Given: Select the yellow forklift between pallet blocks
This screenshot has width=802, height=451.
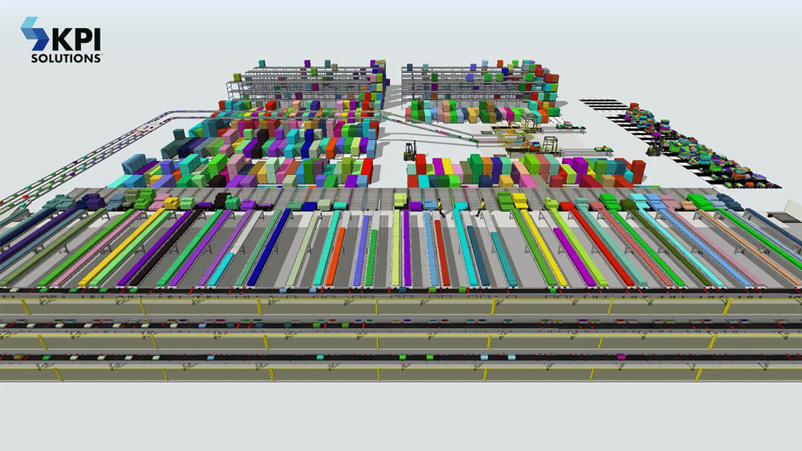Looking at the screenshot, I should click(x=410, y=150).
